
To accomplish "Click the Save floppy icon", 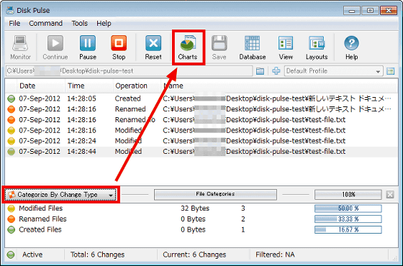I will (219, 43).
